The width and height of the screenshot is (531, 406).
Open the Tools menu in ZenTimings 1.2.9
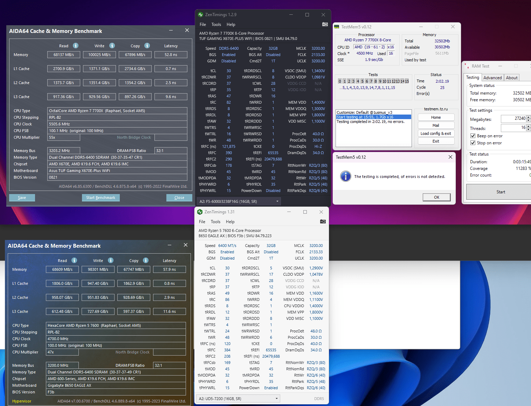point(216,25)
